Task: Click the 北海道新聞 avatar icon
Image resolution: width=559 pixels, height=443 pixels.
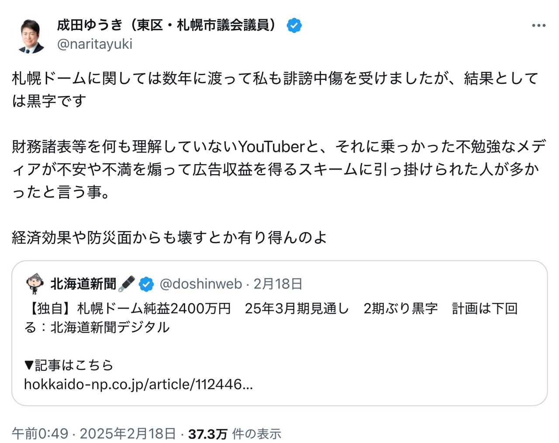Action: 35,284
